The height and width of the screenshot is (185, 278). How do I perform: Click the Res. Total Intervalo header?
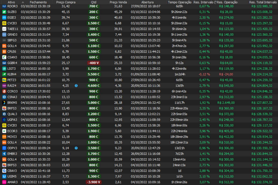point(261,2)
